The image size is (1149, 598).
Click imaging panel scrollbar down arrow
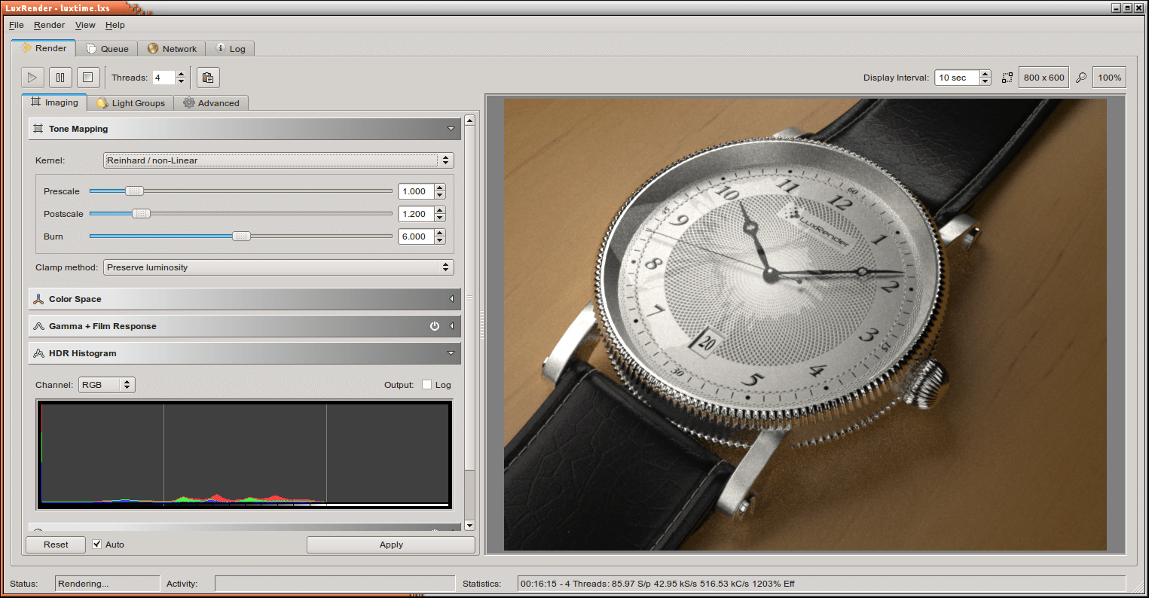tap(469, 525)
